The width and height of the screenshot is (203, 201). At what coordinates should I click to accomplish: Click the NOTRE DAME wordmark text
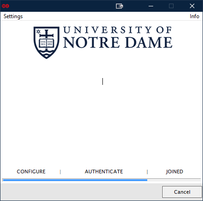click(x=118, y=43)
